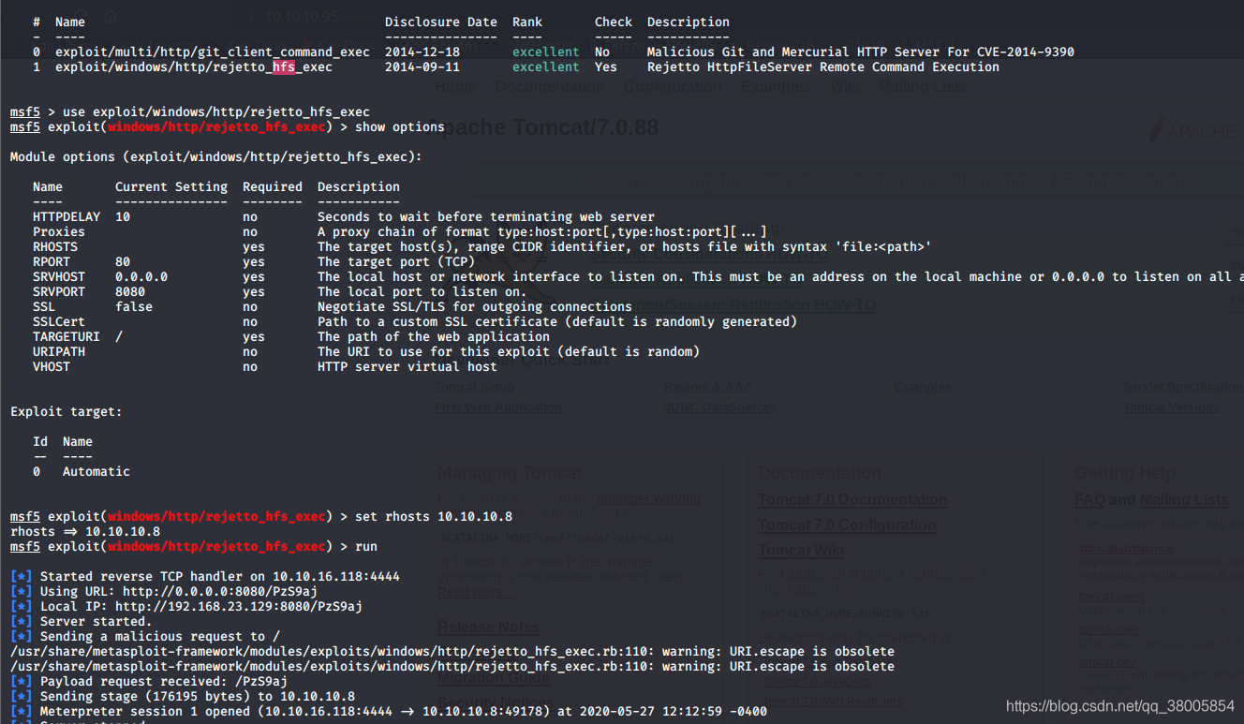Click the 'Current Setting' column header
The height and width of the screenshot is (724, 1244).
(x=171, y=186)
